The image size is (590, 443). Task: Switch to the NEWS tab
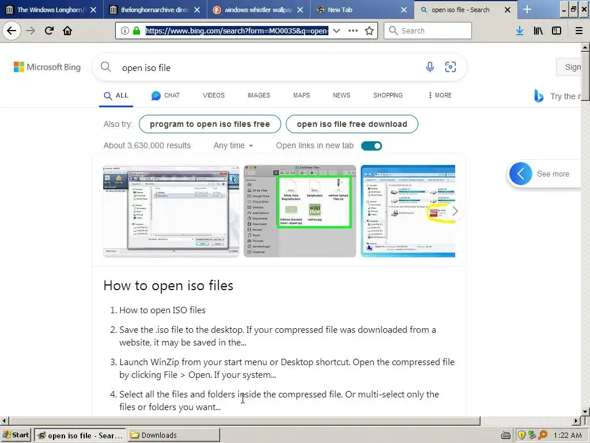[341, 95]
